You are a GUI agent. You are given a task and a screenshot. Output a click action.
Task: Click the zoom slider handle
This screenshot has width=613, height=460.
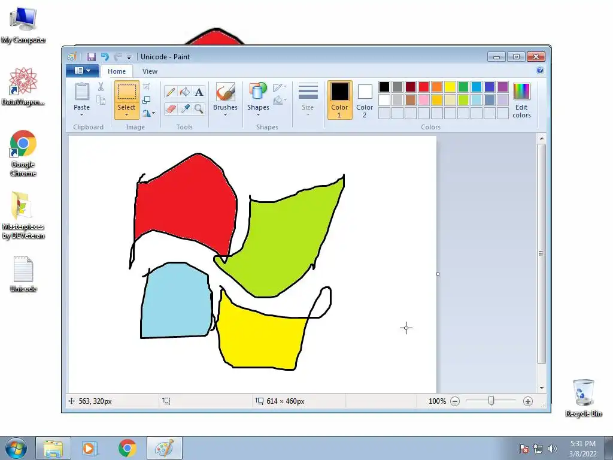[491, 401]
